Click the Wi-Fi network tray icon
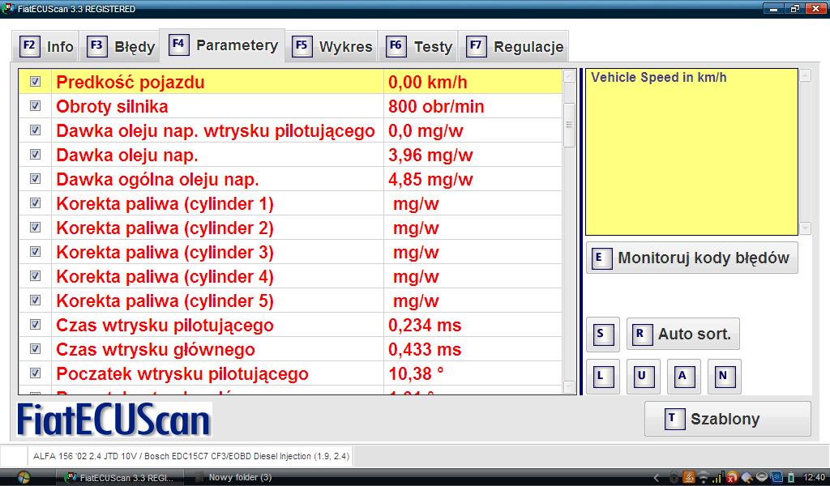This screenshot has height=486, width=830. [703, 477]
